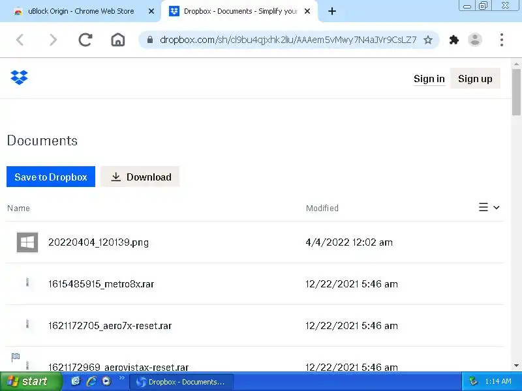The width and height of the screenshot is (522, 391).
Task: Click the flag report icon at left
Action: click(x=16, y=357)
